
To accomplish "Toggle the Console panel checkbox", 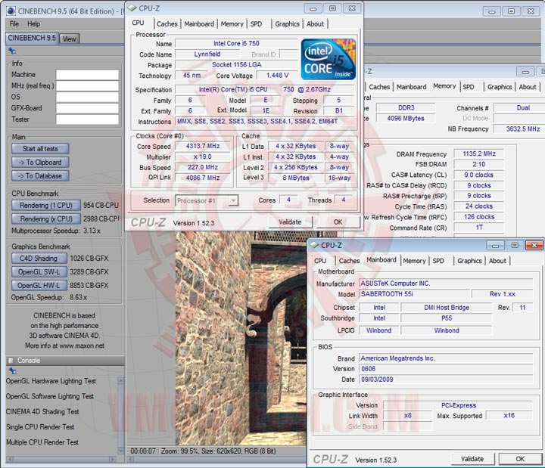I will (x=11, y=360).
